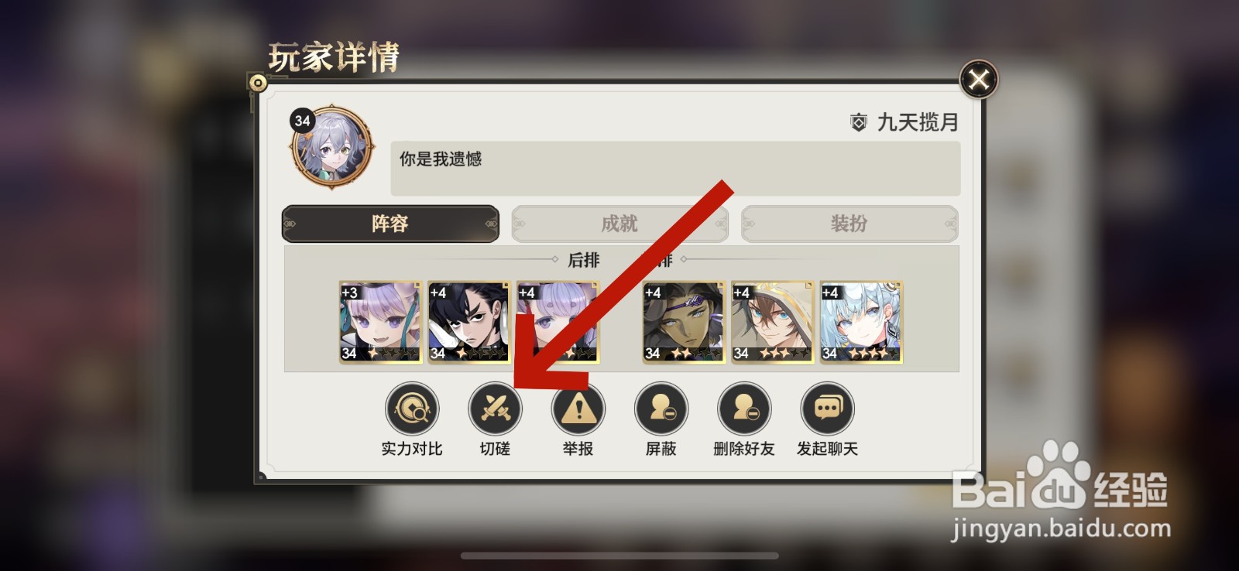The image size is (1239, 571).
Task: Open the 实力对比 strength comparison icon
Action: point(412,408)
